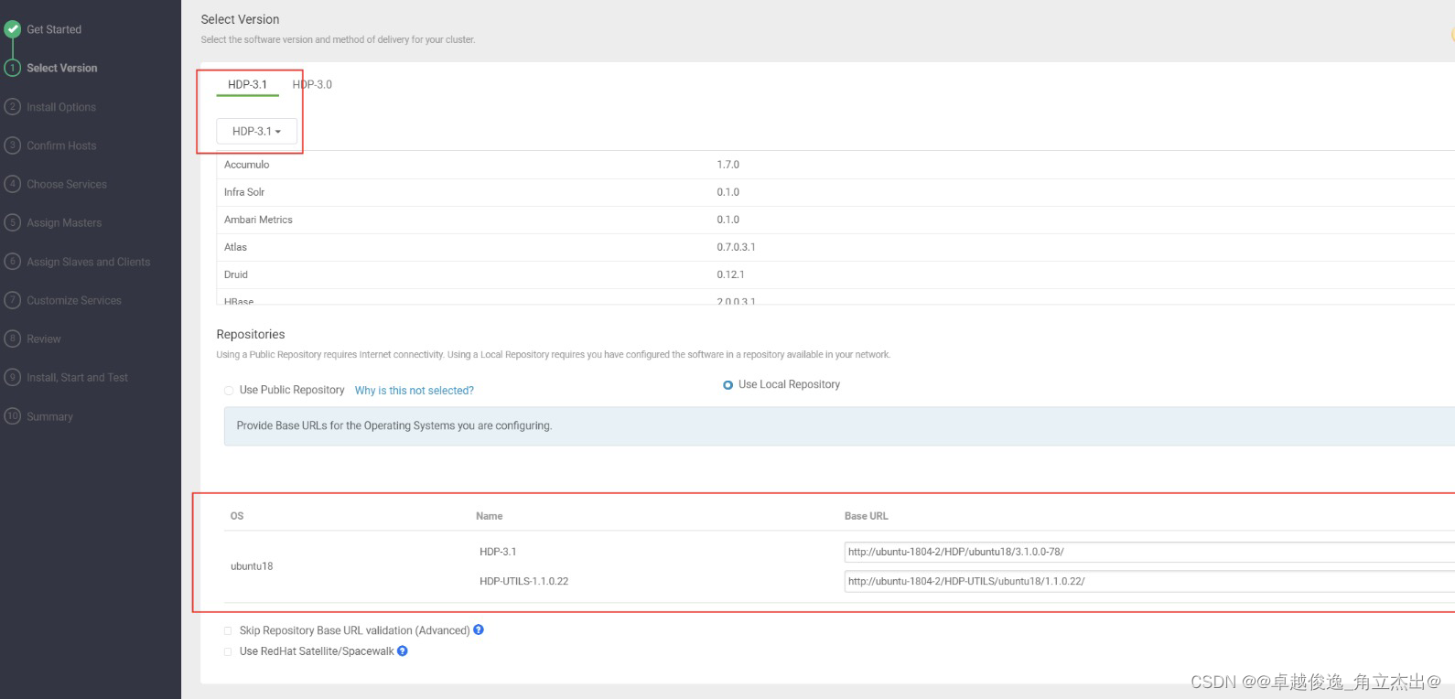Click the HDP-3.1 Base URL input field
Viewport: 1455px width, 699px height.
click(1149, 552)
